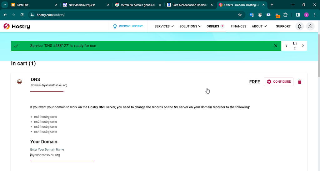Close the New domain request tab

coord(108,5)
